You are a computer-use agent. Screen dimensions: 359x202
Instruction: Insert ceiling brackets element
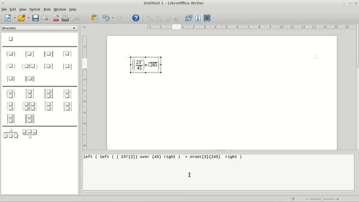click(x=49, y=66)
